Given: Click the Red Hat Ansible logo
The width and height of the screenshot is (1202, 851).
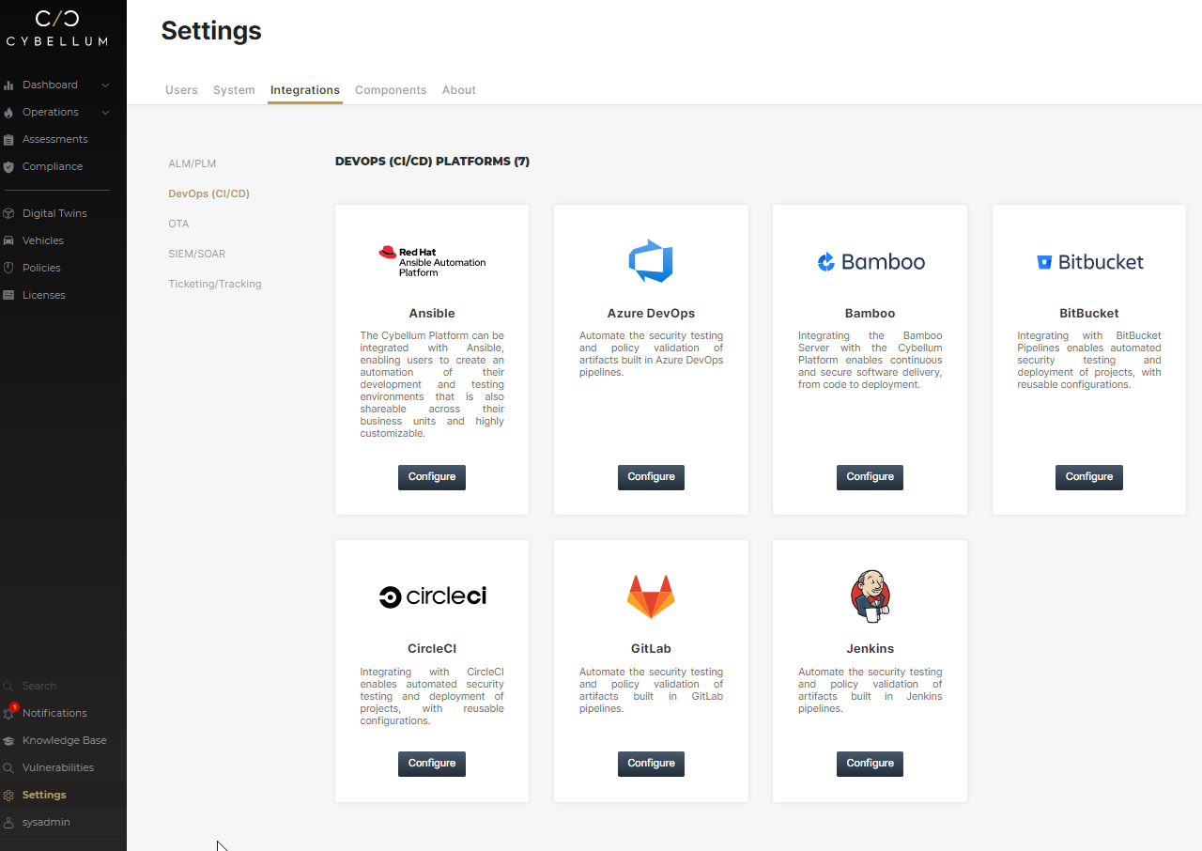Looking at the screenshot, I should click(431, 261).
